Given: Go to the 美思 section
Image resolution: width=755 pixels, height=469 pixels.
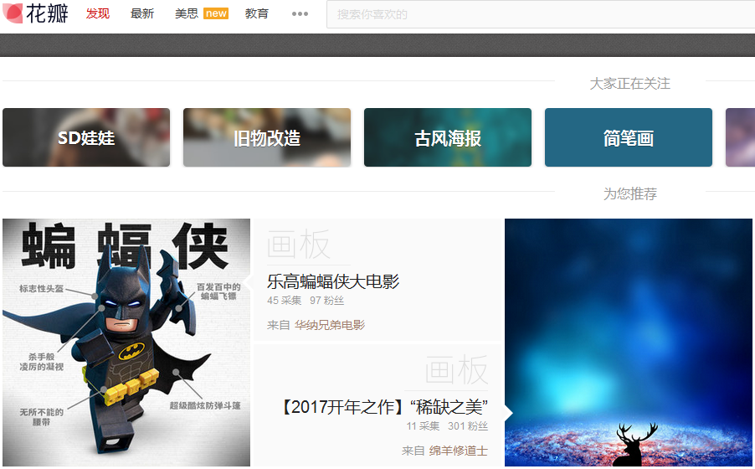Looking at the screenshot, I should pyautogui.click(x=187, y=13).
